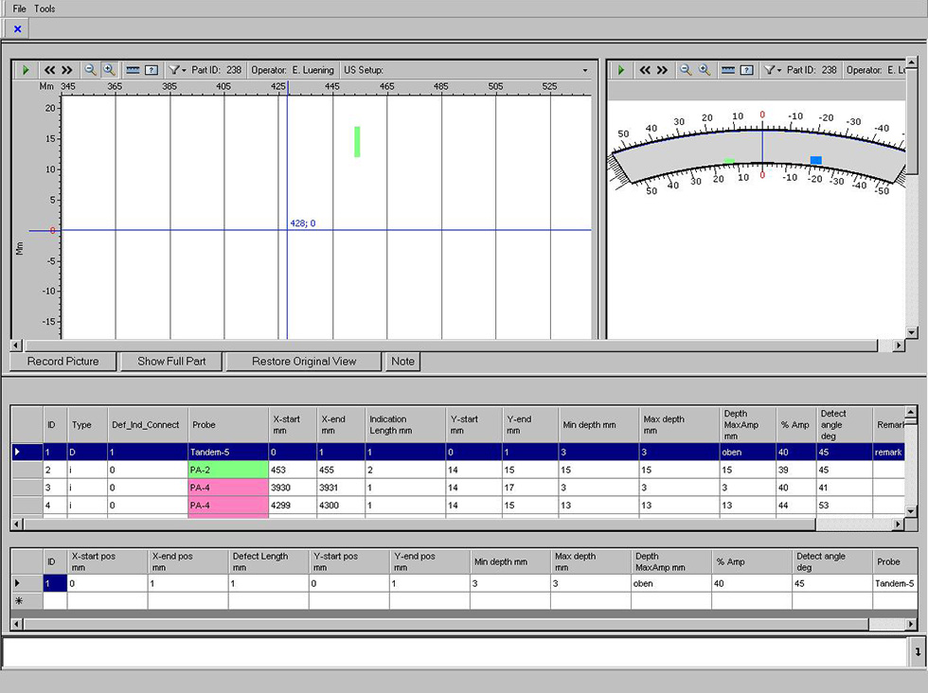Expand the US Setup dropdown arrow
Screen dimensions: 928x693
(584, 71)
